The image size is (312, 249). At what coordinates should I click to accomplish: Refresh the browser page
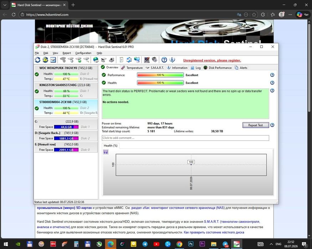(x=14, y=15)
